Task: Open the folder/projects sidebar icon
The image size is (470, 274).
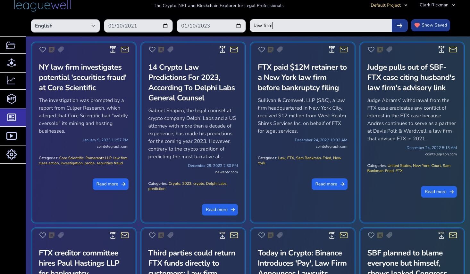Action: click(x=11, y=45)
